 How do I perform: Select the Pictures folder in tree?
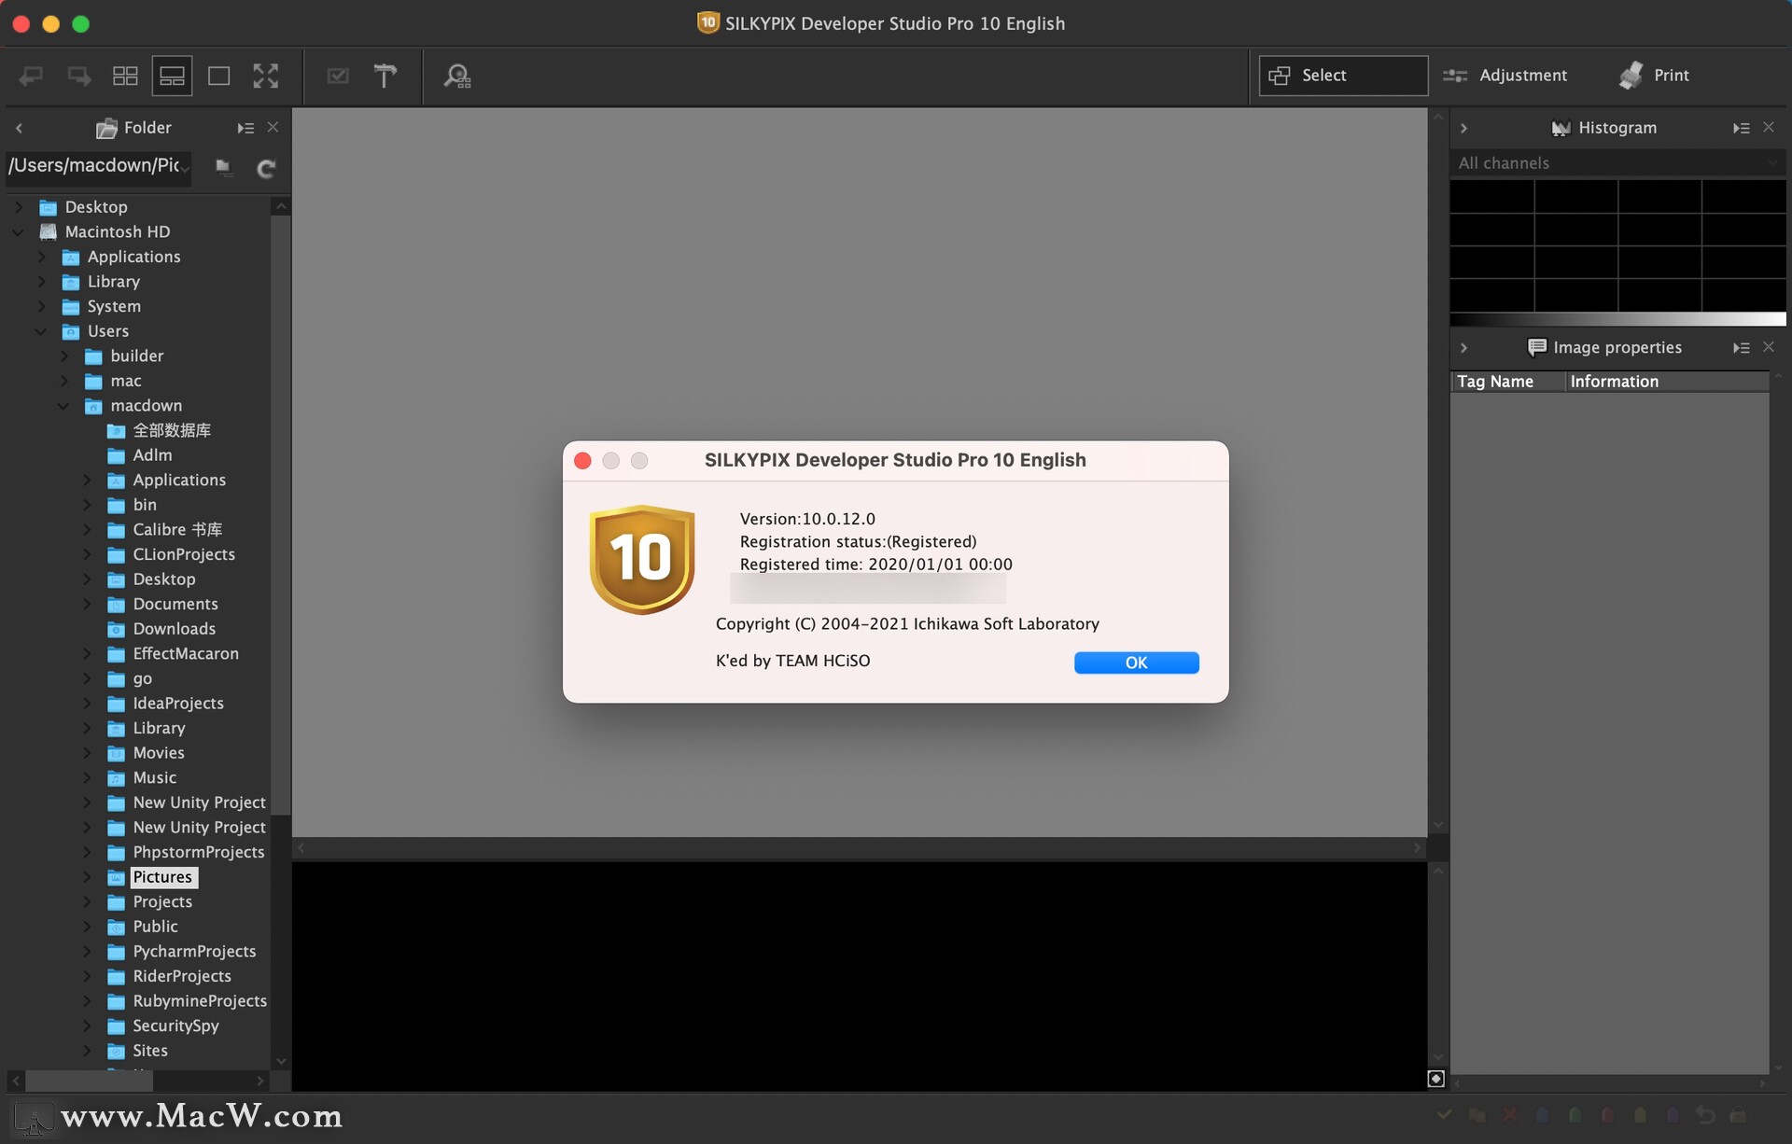[x=162, y=877]
